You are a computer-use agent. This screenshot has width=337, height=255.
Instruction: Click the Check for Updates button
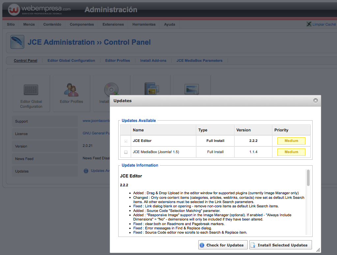click(x=223, y=245)
